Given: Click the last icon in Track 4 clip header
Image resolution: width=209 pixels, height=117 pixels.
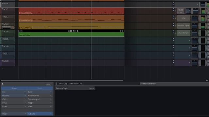Looking at the screenshot, I should 78,31.
